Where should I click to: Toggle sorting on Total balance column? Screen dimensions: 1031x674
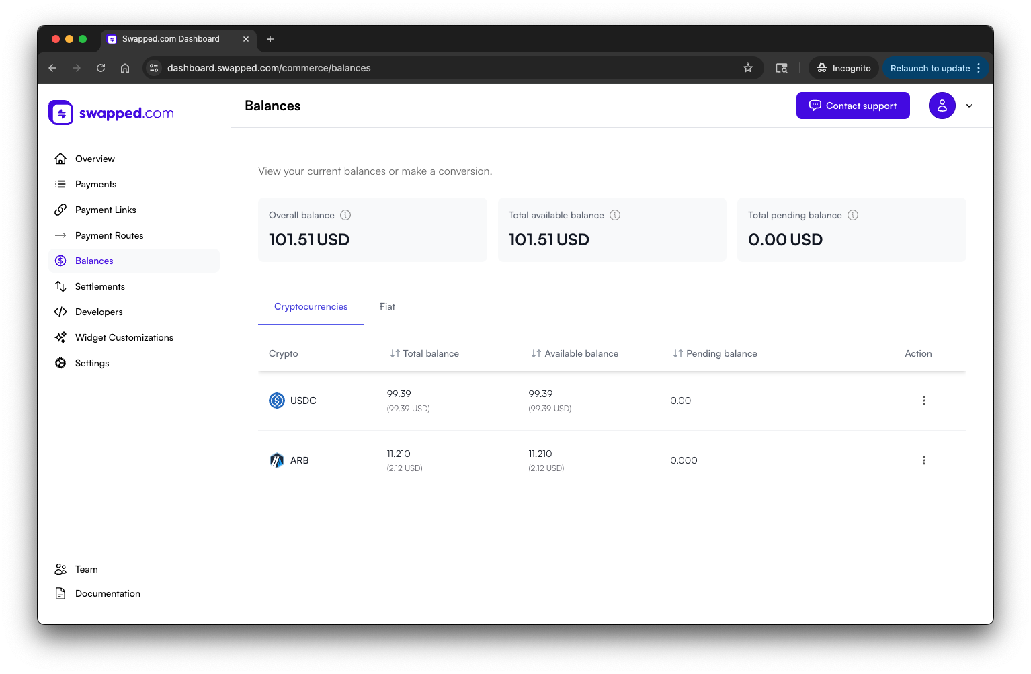pyautogui.click(x=394, y=353)
